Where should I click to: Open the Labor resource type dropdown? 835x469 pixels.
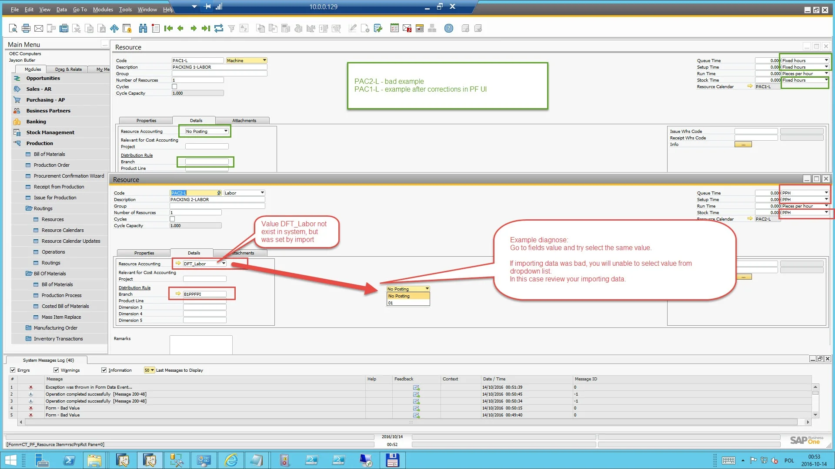[262, 193]
